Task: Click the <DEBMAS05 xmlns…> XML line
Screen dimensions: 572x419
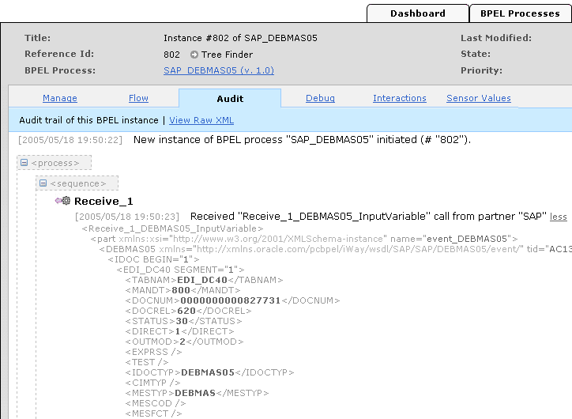Action: 336,249
